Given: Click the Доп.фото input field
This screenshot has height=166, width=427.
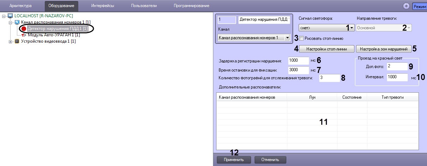Looking at the screenshot, I should 397,66.
